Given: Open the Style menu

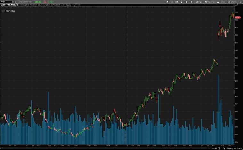Looking at the screenshot, I should [199, 2].
